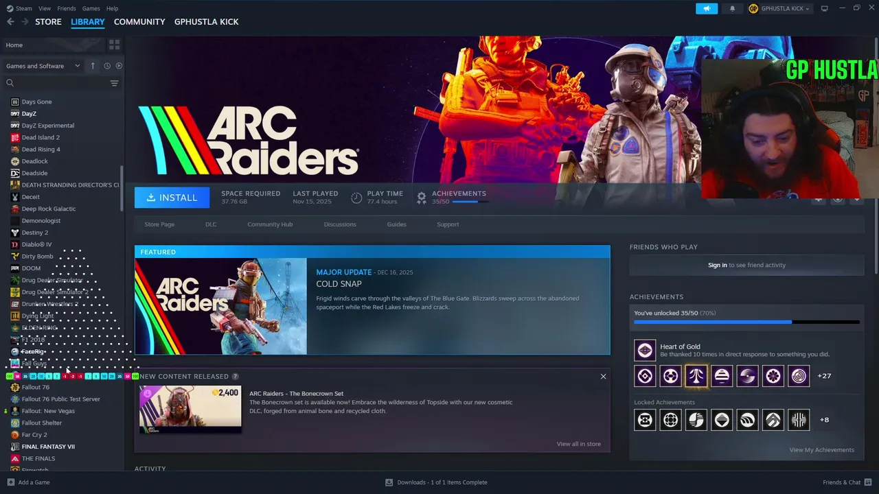Open the Bonecrown Set thumbnail

tap(190, 410)
